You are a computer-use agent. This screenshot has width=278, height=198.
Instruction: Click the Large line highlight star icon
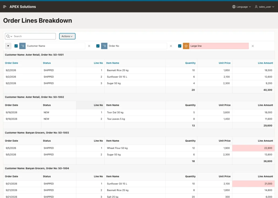[x=186, y=46]
